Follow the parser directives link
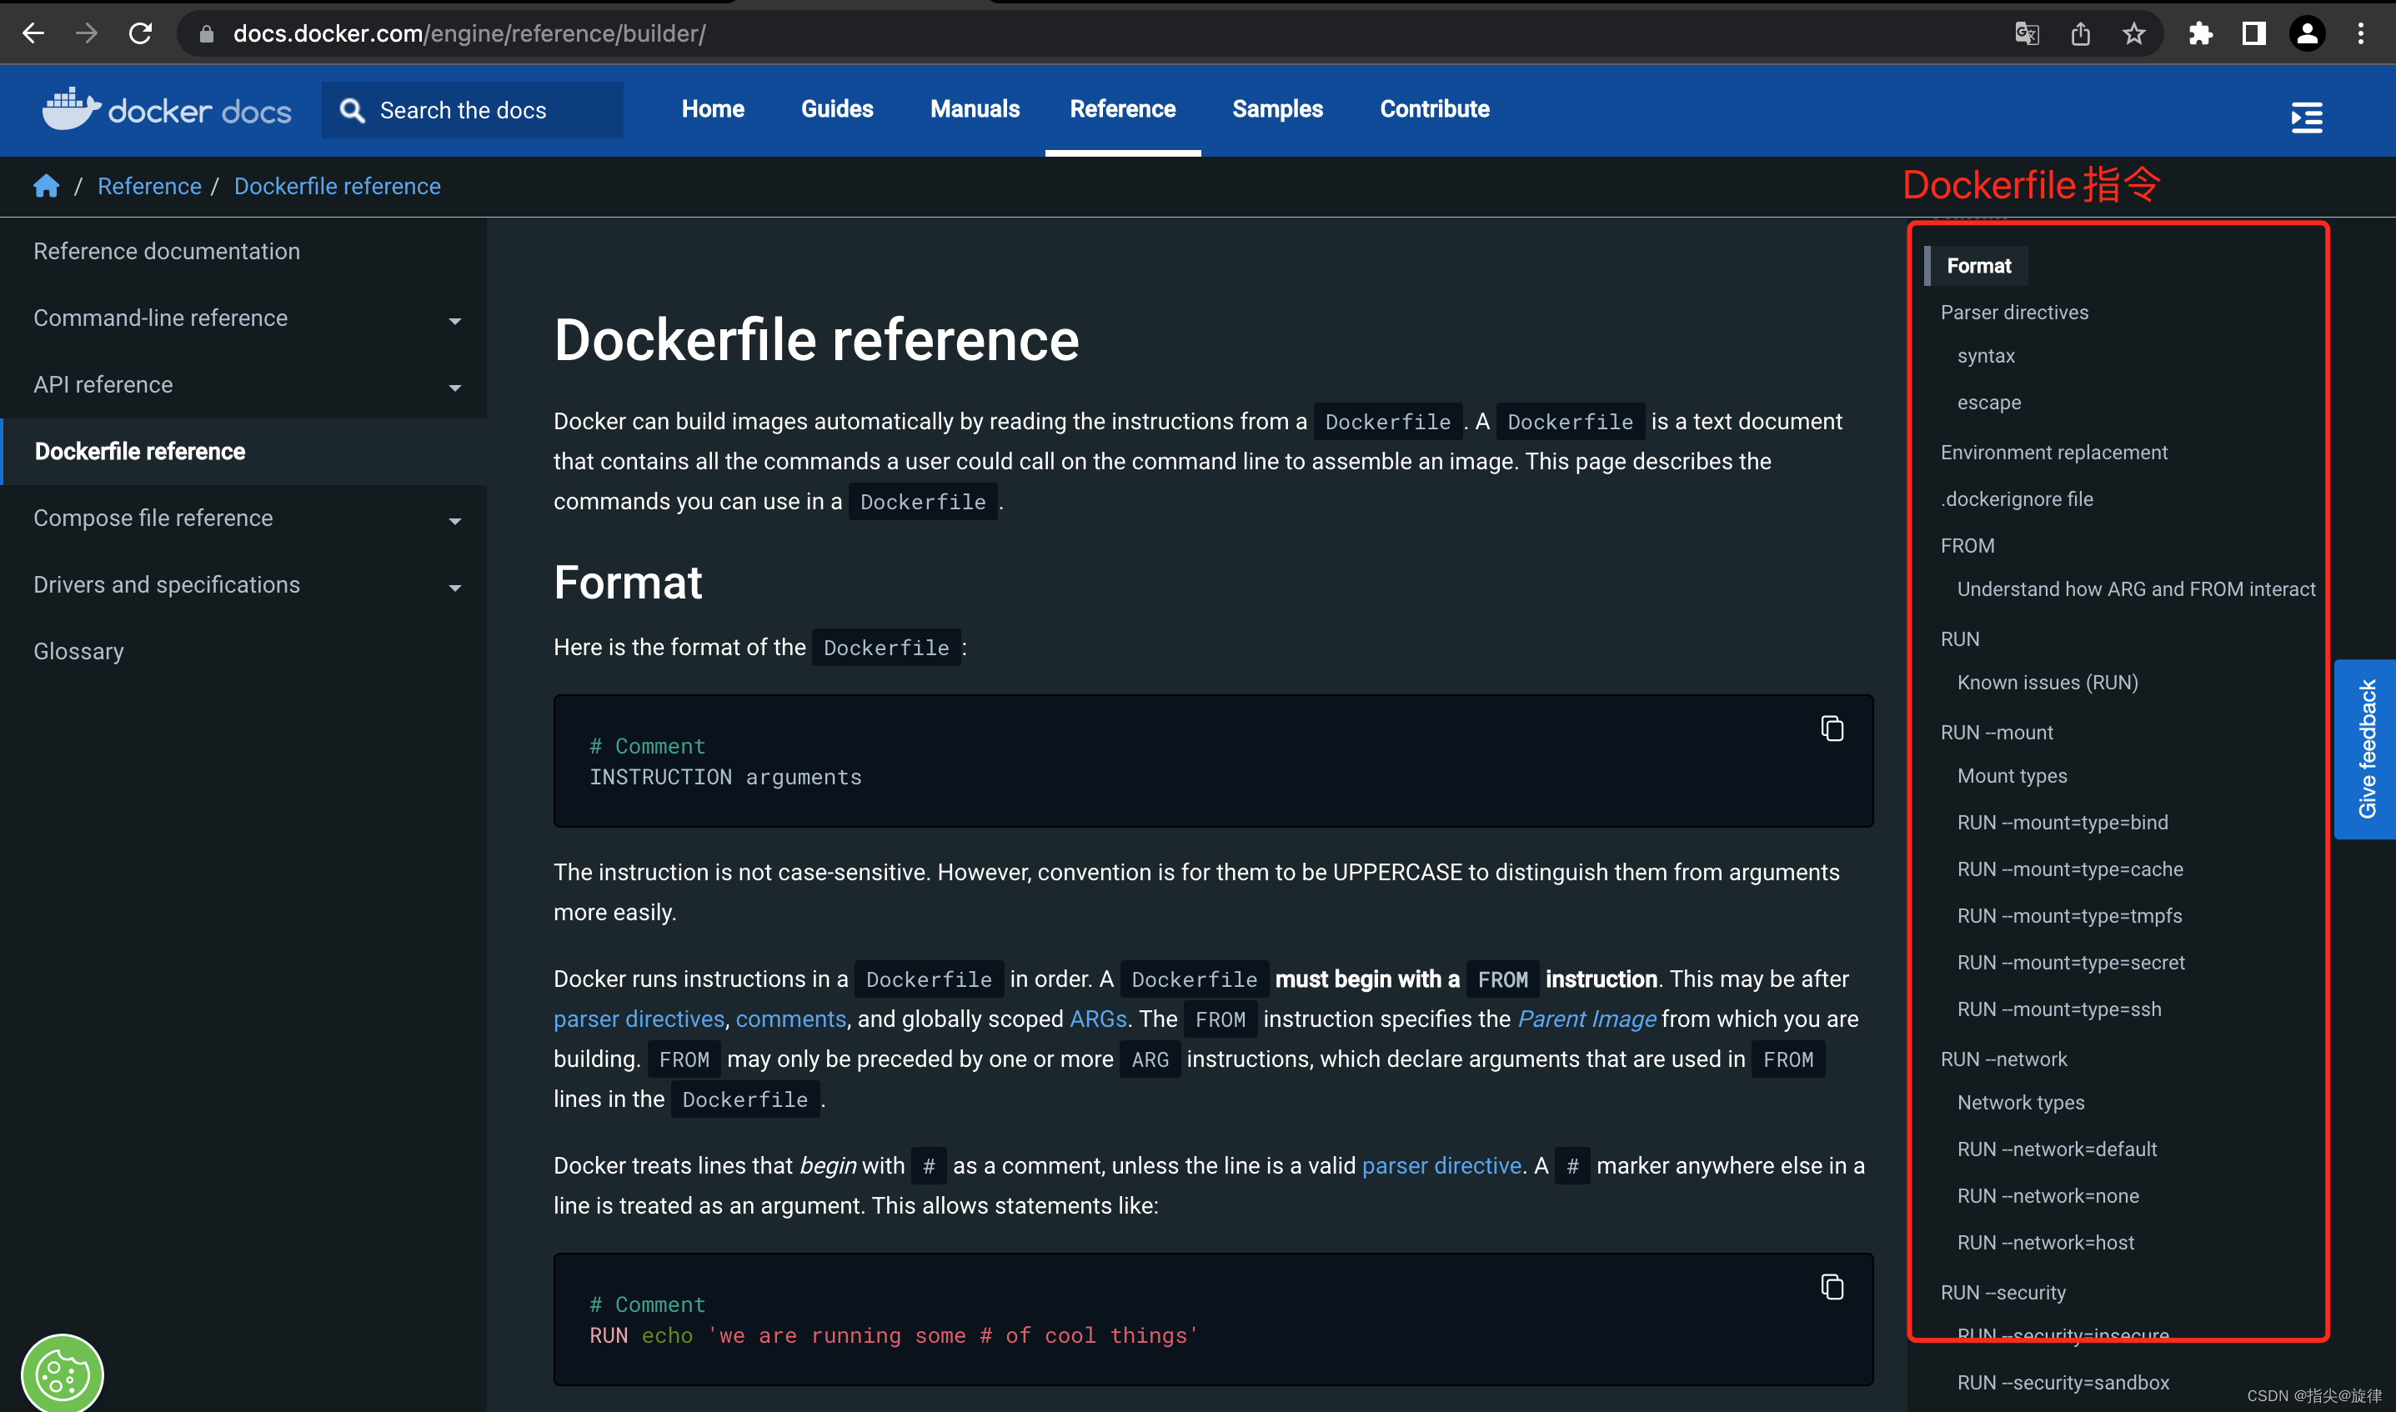This screenshot has height=1412, width=2396. click(639, 1019)
